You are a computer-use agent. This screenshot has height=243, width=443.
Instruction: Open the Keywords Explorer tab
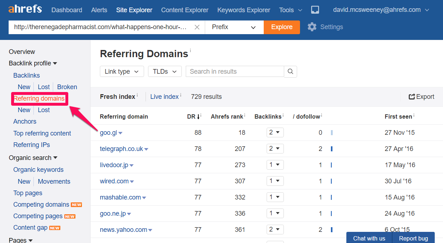click(x=244, y=10)
